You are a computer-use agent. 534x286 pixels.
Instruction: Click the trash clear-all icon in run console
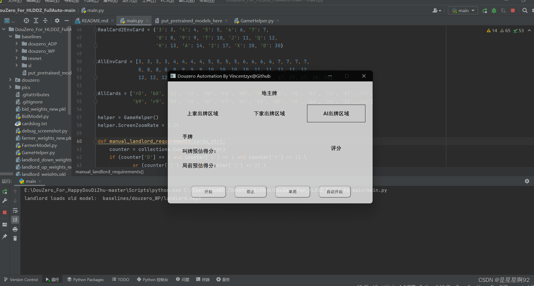tap(15, 238)
